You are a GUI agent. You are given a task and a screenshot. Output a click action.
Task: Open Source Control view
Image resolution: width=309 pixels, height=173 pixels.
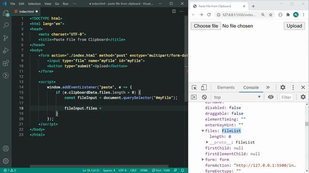(x=6, y=38)
